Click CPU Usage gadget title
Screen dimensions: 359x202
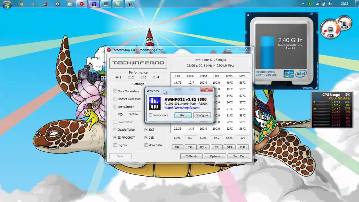331,95
